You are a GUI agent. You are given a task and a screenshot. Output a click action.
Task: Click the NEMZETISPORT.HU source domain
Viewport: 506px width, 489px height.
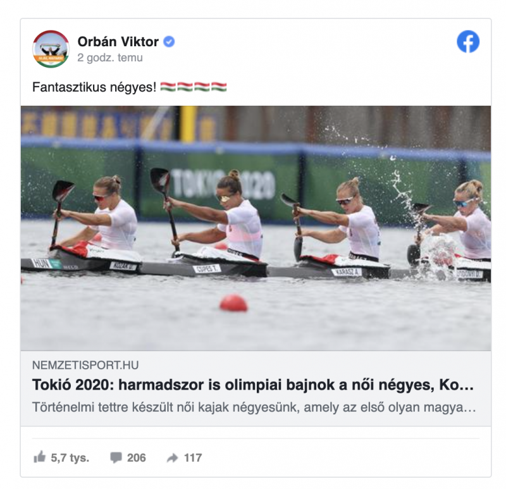click(85, 365)
